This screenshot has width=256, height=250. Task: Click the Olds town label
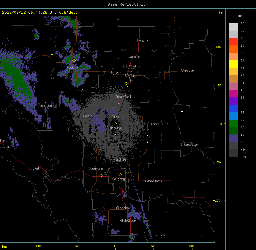(x=115, y=117)
